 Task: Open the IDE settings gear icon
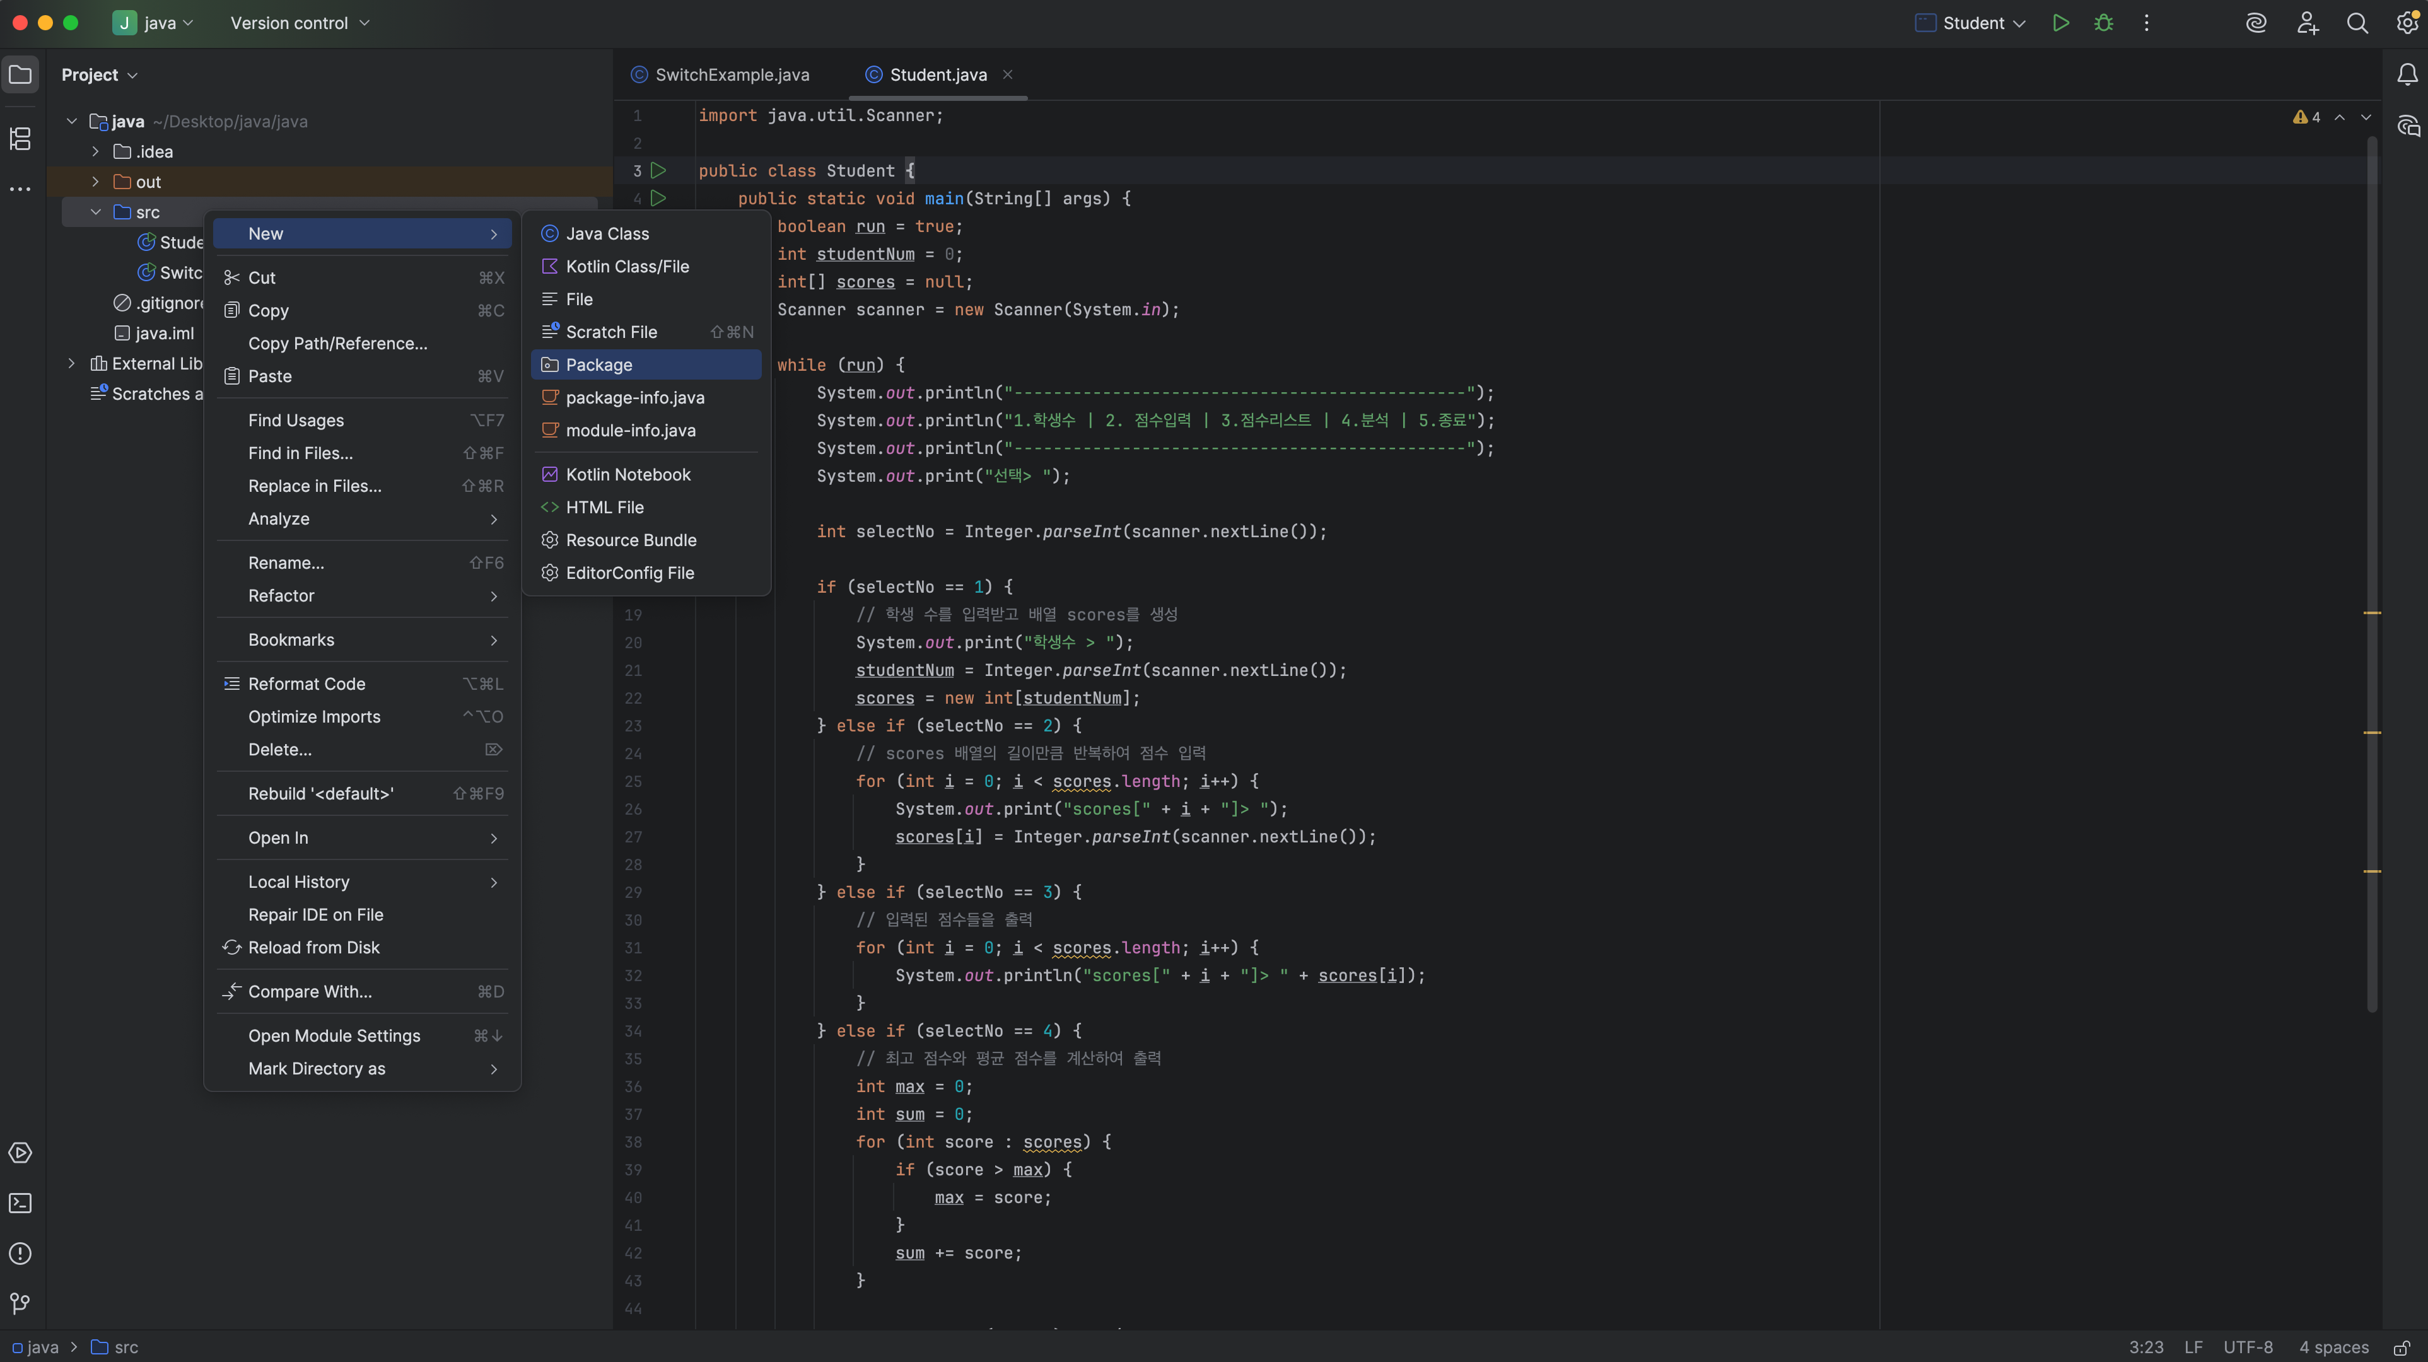pos(2407,23)
